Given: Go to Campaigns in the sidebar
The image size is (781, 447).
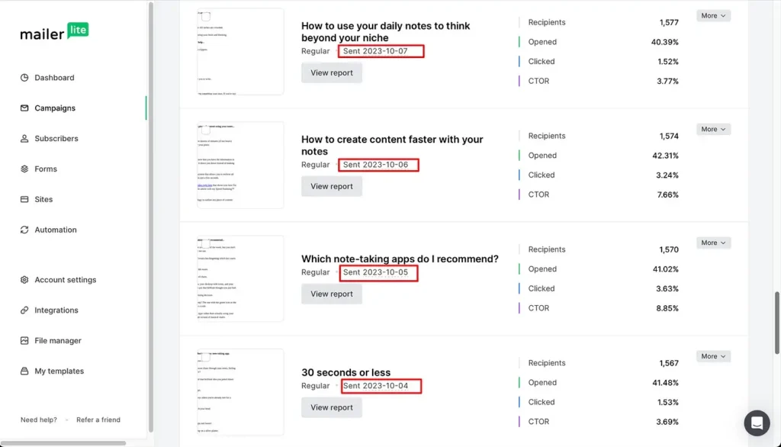Looking at the screenshot, I should 55,108.
